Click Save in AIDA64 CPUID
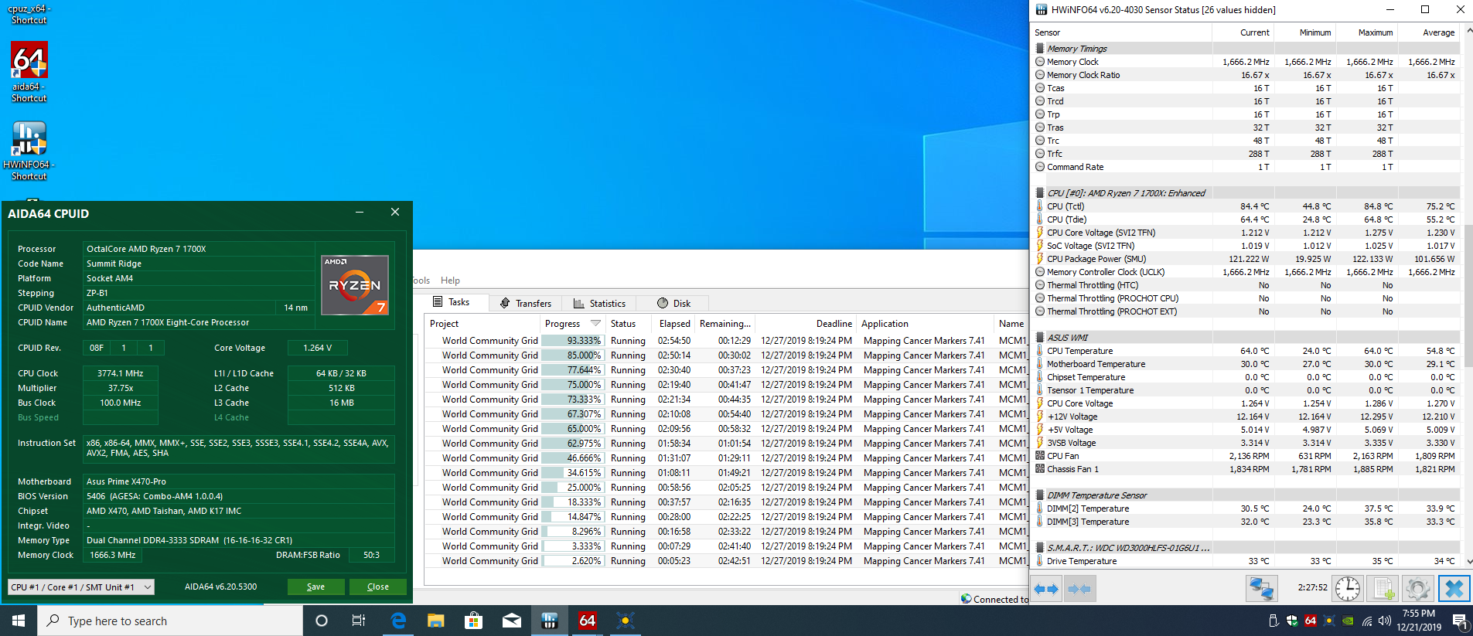 coord(315,587)
